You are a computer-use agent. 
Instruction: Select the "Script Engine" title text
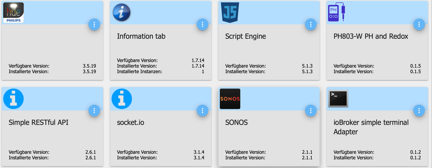coord(246,37)
